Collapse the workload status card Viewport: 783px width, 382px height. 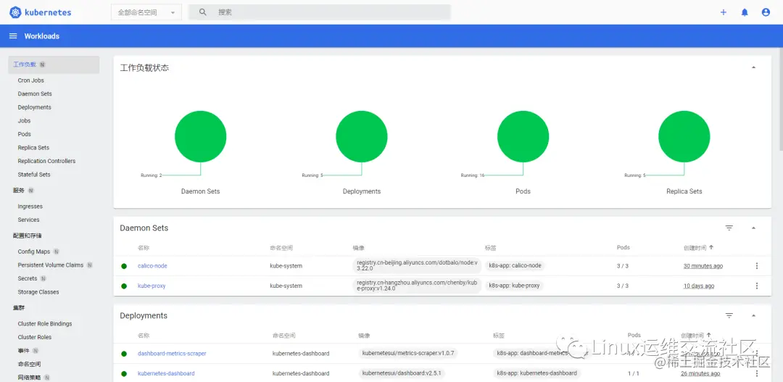753,67
